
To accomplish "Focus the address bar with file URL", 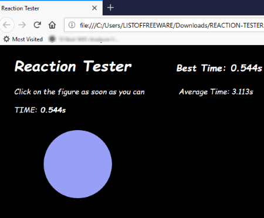I will click(164, 25).
